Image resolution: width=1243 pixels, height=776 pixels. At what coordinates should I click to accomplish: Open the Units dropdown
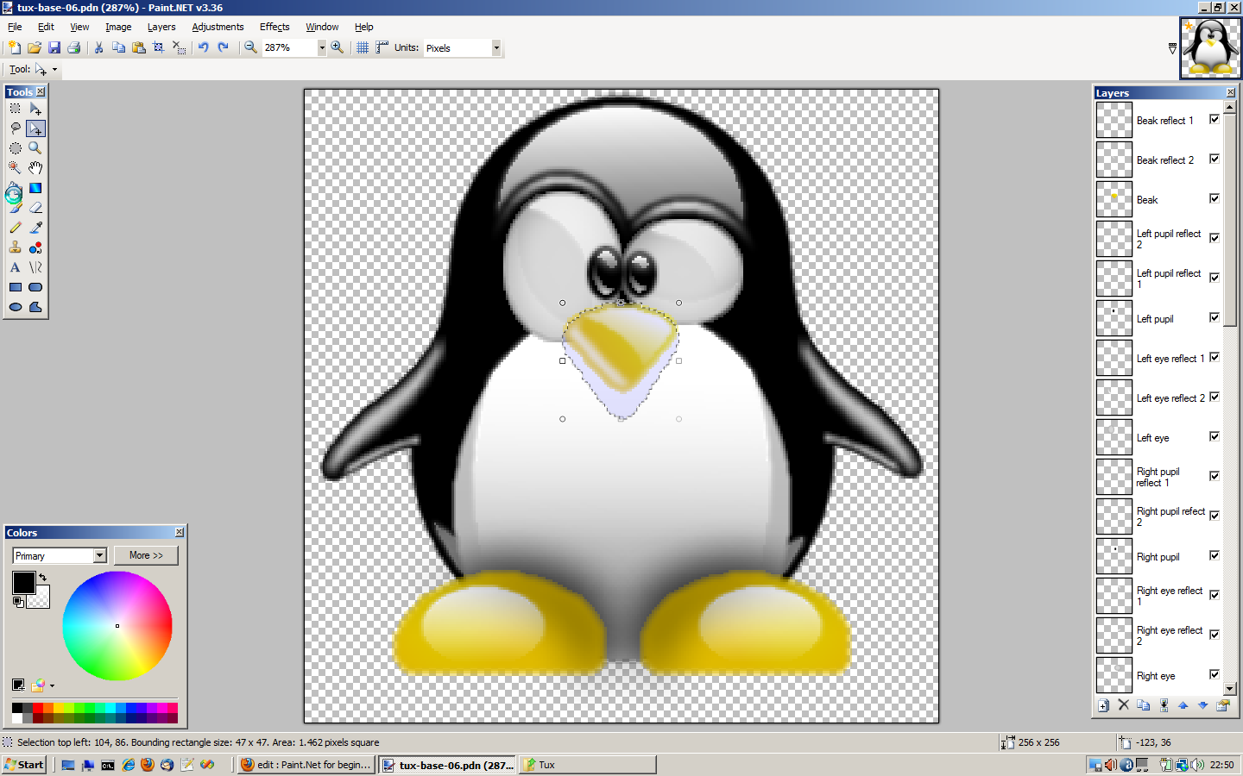(x=496, y=48)
